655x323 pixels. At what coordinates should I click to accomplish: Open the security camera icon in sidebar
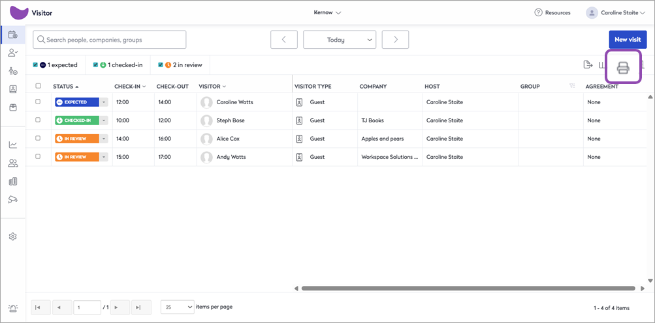tap(12, 199)
